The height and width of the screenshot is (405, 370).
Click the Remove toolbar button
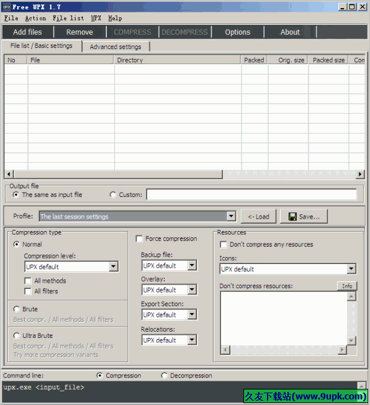pyautogui.click(x=79, y=32)
